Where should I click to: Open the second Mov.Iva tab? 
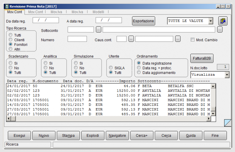click(x=77, y=12)
